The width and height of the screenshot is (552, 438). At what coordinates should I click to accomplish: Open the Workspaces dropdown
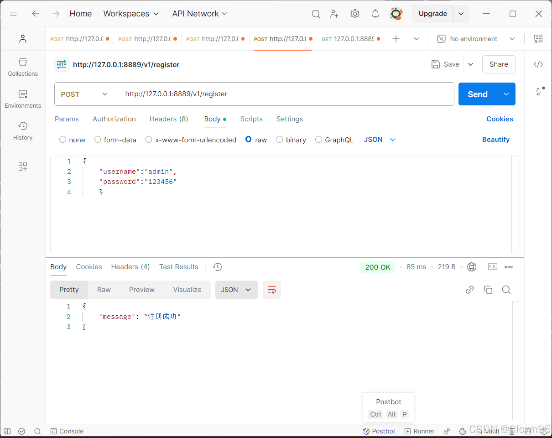[131, 14]
